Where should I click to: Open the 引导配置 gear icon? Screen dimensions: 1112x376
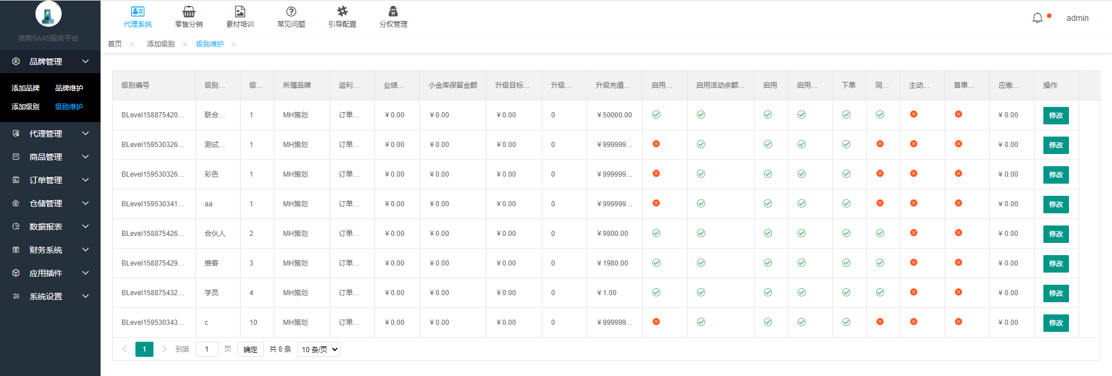coord(342,12)
